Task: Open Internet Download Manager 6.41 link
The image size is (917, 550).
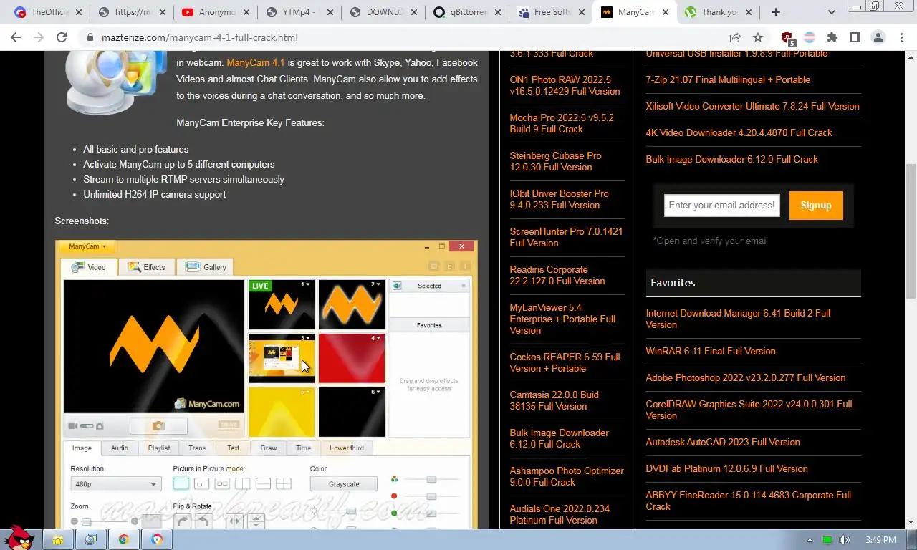Action: [x=738, y=319]
